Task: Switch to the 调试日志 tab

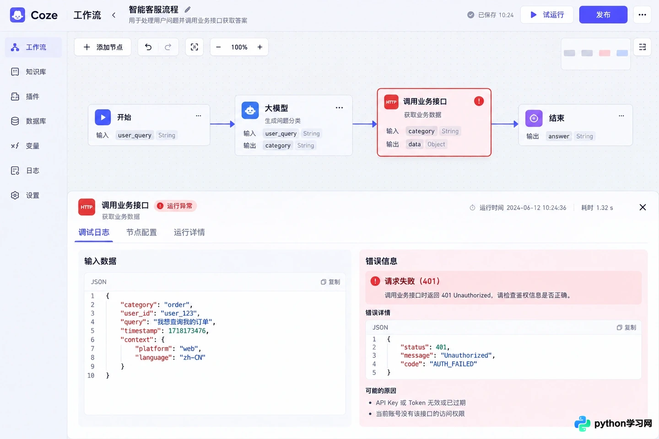Action: tap(94, 232)
